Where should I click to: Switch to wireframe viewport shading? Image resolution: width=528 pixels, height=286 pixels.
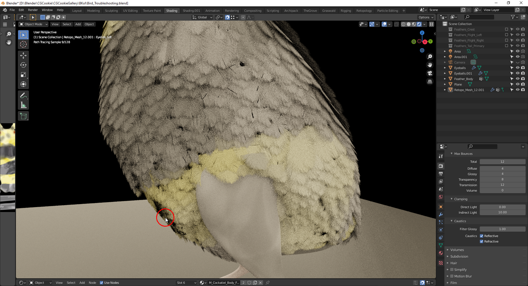point(403,24)
